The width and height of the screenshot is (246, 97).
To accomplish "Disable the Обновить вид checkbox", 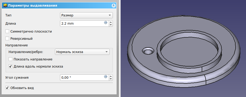I will pos(7,88).
